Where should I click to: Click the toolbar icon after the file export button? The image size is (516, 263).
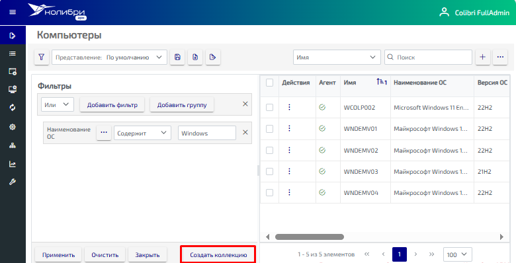(x=213, y=57)
